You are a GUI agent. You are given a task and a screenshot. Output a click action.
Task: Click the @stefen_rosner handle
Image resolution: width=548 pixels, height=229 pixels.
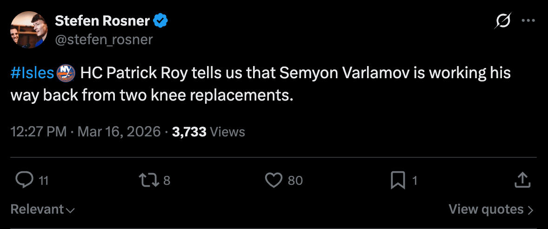(x=104, y=40)
